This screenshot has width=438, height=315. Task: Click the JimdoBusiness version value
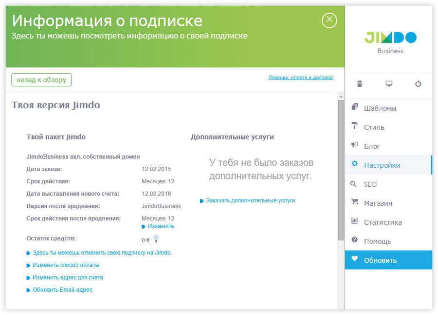[x=161, y=206]
